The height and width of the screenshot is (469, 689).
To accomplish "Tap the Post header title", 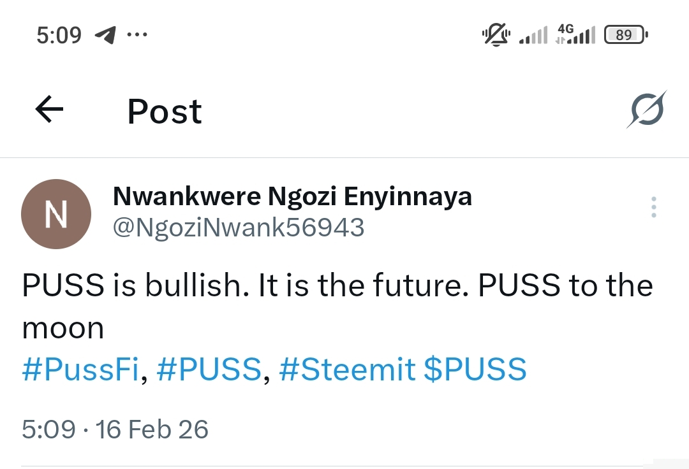I will point(165,112).
